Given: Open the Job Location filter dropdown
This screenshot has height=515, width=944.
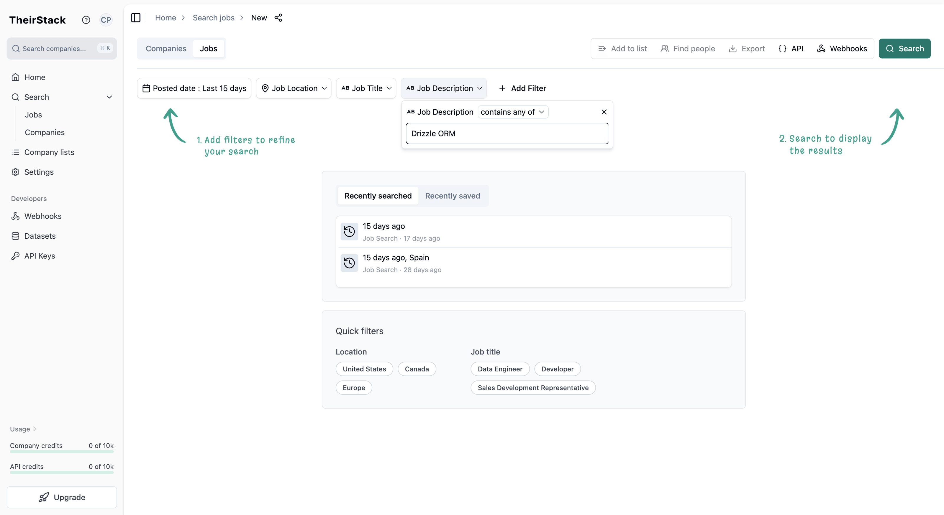Looking at the screenshot, I should pos(294,88).
